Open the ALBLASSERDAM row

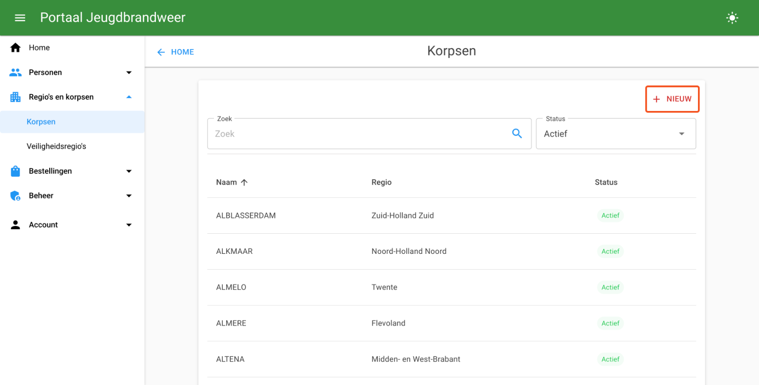tap(452, 216)
